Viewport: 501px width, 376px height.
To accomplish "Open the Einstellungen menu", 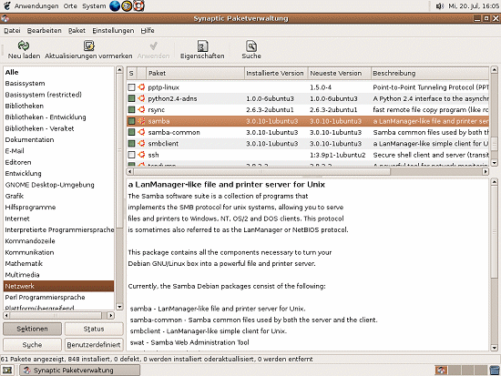I will (113, 31).
